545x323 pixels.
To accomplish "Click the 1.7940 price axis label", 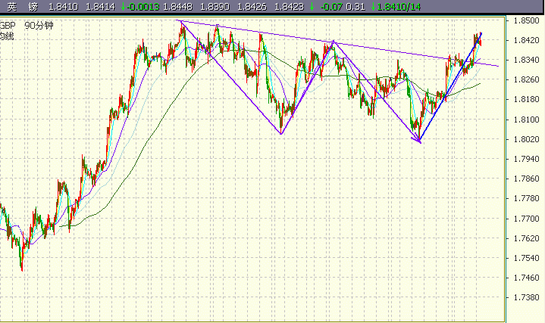I will (x=526, y=160).
